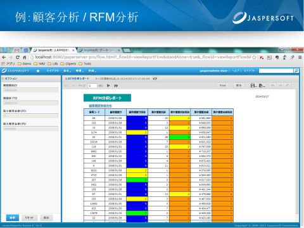The width and height of the screenshot is (304, 228).
Task: Refresh report data with the refresh icon
Action: click(x=155, y=79)
